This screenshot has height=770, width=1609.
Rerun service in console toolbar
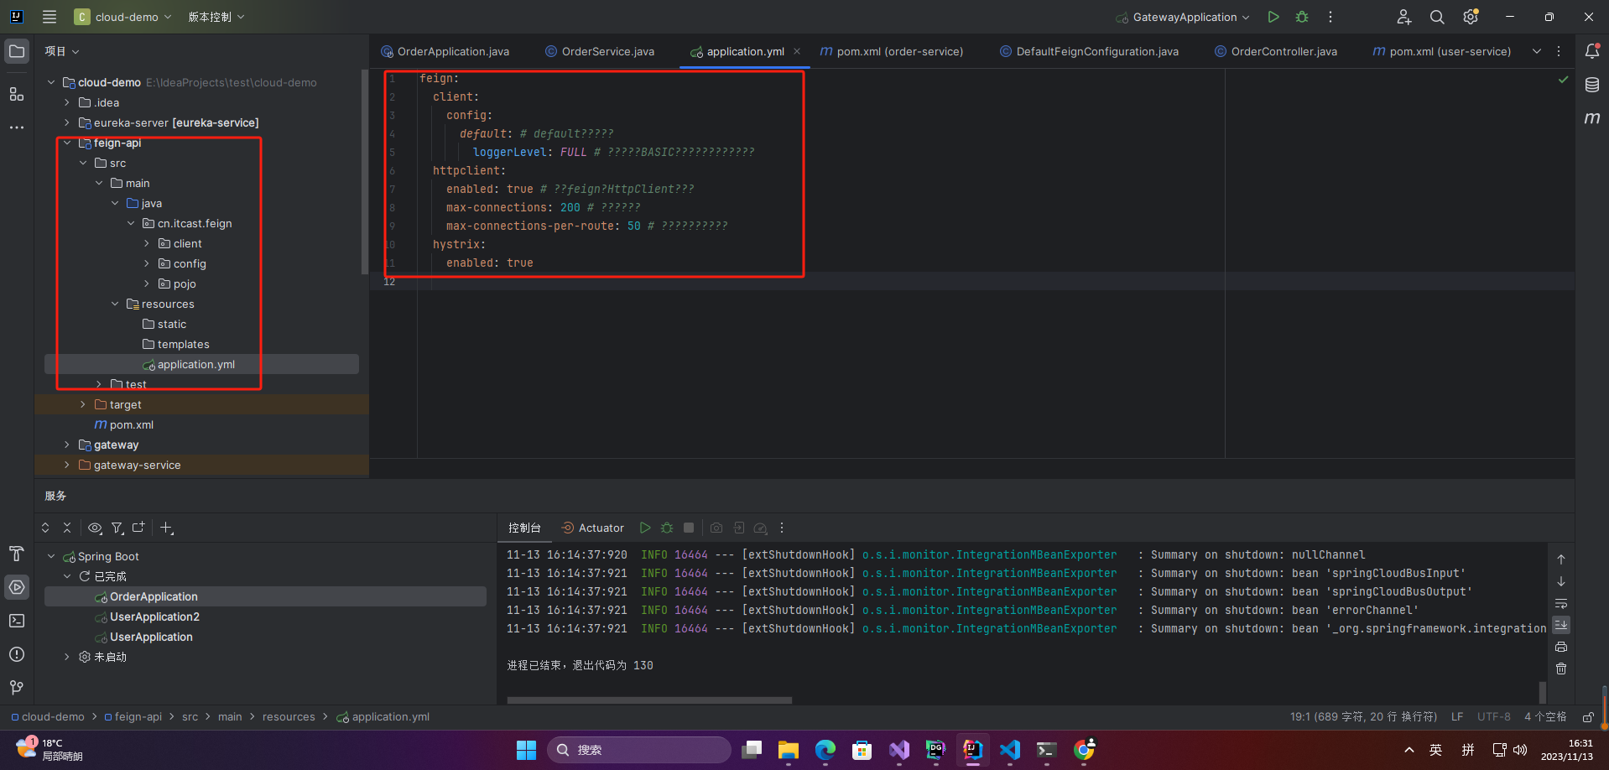pyautogui.click(x=645, y=528)
